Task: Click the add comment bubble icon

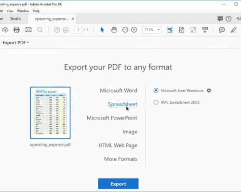Action: (222, 30)
